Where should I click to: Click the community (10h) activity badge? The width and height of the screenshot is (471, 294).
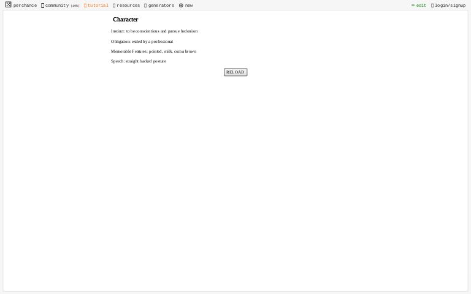75,6
